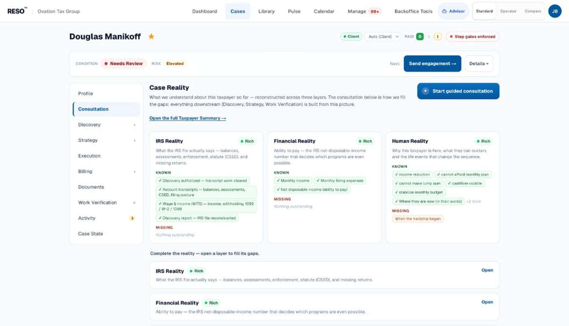The image size is (569, 326).
Task: Select Consultation in the case sidebar
Action: pos(106,109)
